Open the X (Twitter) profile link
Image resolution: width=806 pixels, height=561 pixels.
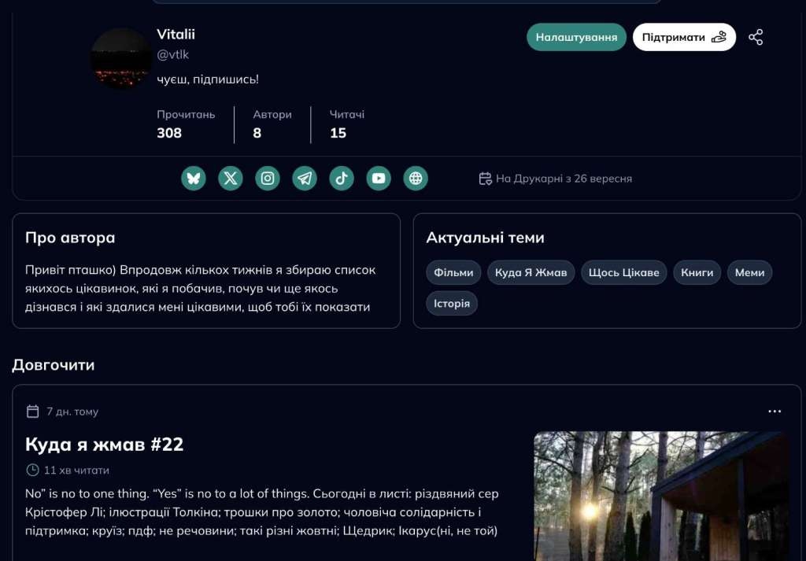231,179
